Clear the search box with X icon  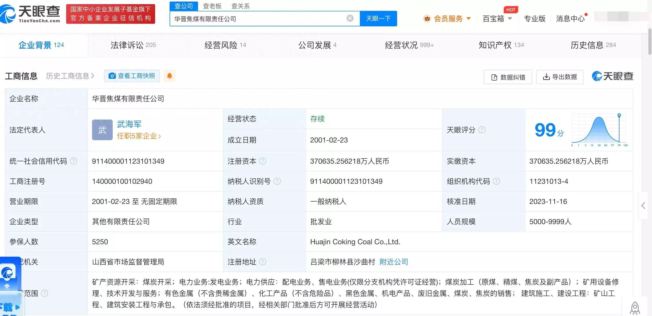[350, 18]
